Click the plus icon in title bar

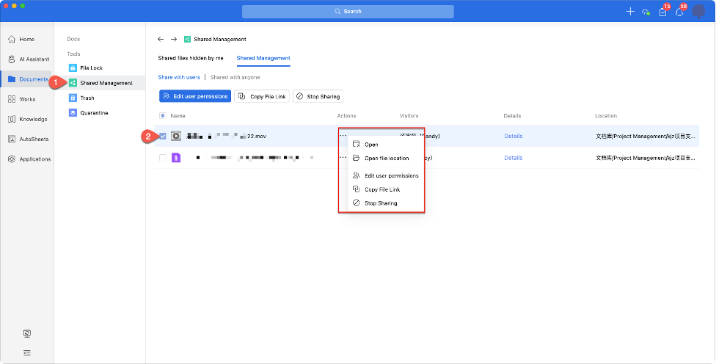[x=629, y=12]
